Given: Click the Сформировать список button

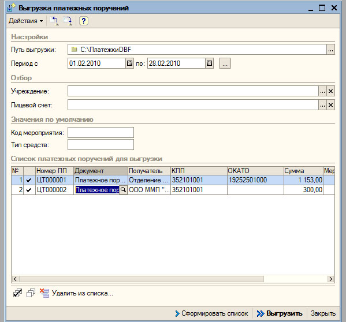Looking at the screenshot, I should pyautogui.click(x=211, y=313).
